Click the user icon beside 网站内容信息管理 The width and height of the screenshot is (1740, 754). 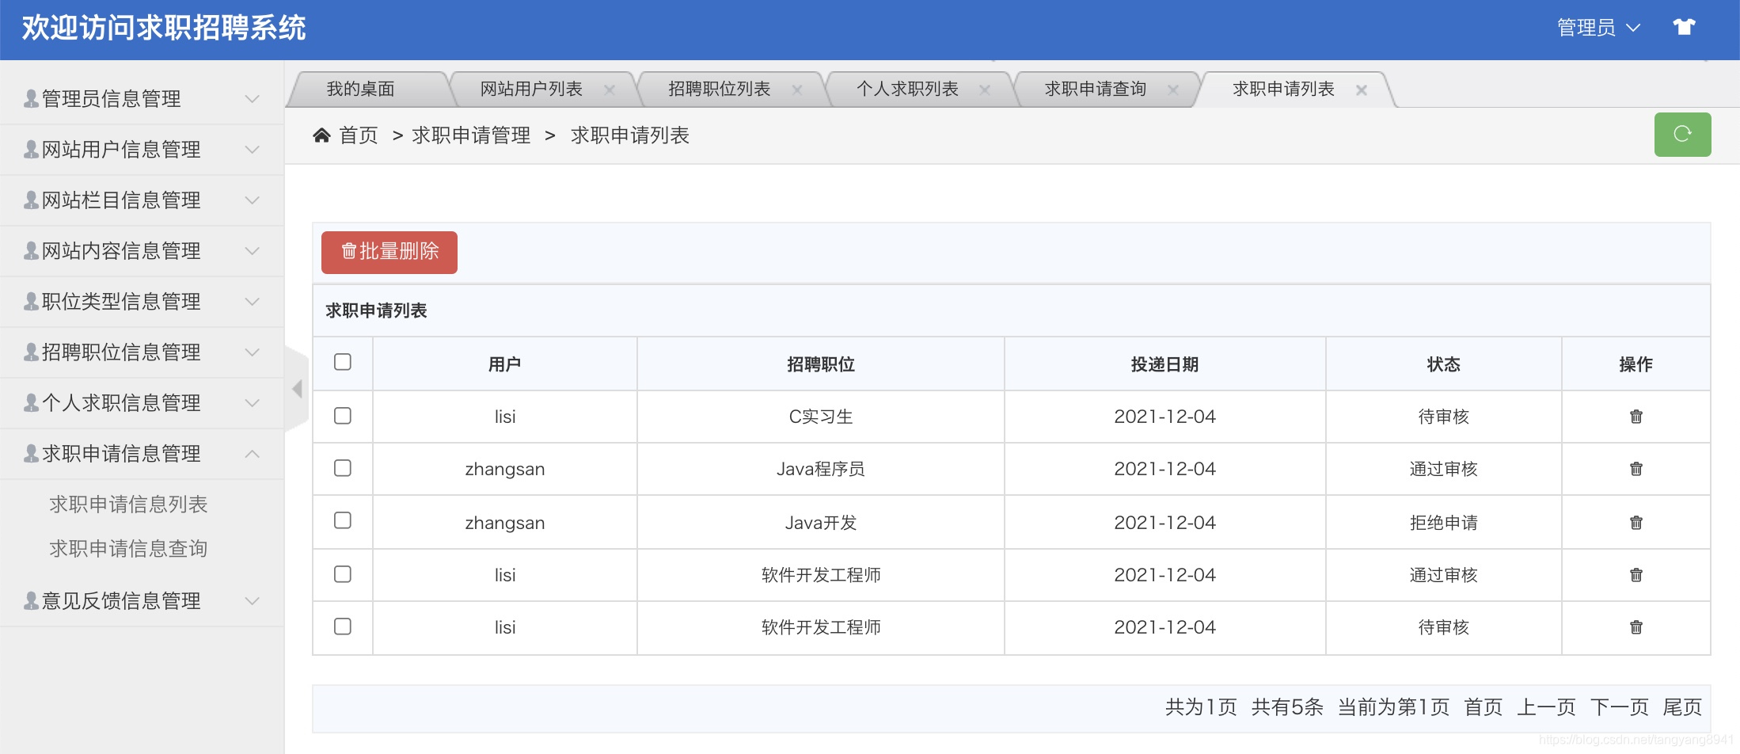(x=32, y=250)
